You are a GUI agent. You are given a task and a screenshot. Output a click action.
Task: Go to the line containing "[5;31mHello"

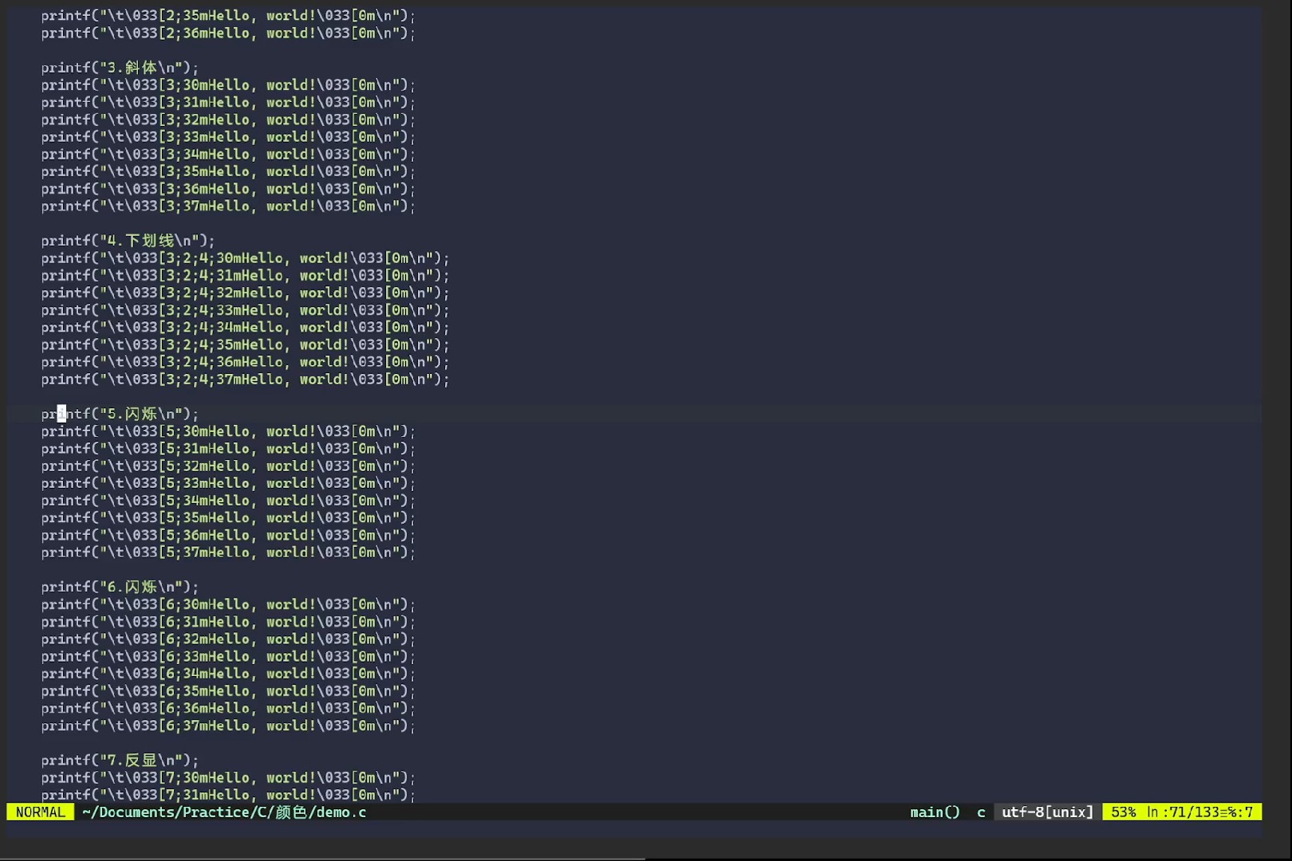tap(228, 449)
